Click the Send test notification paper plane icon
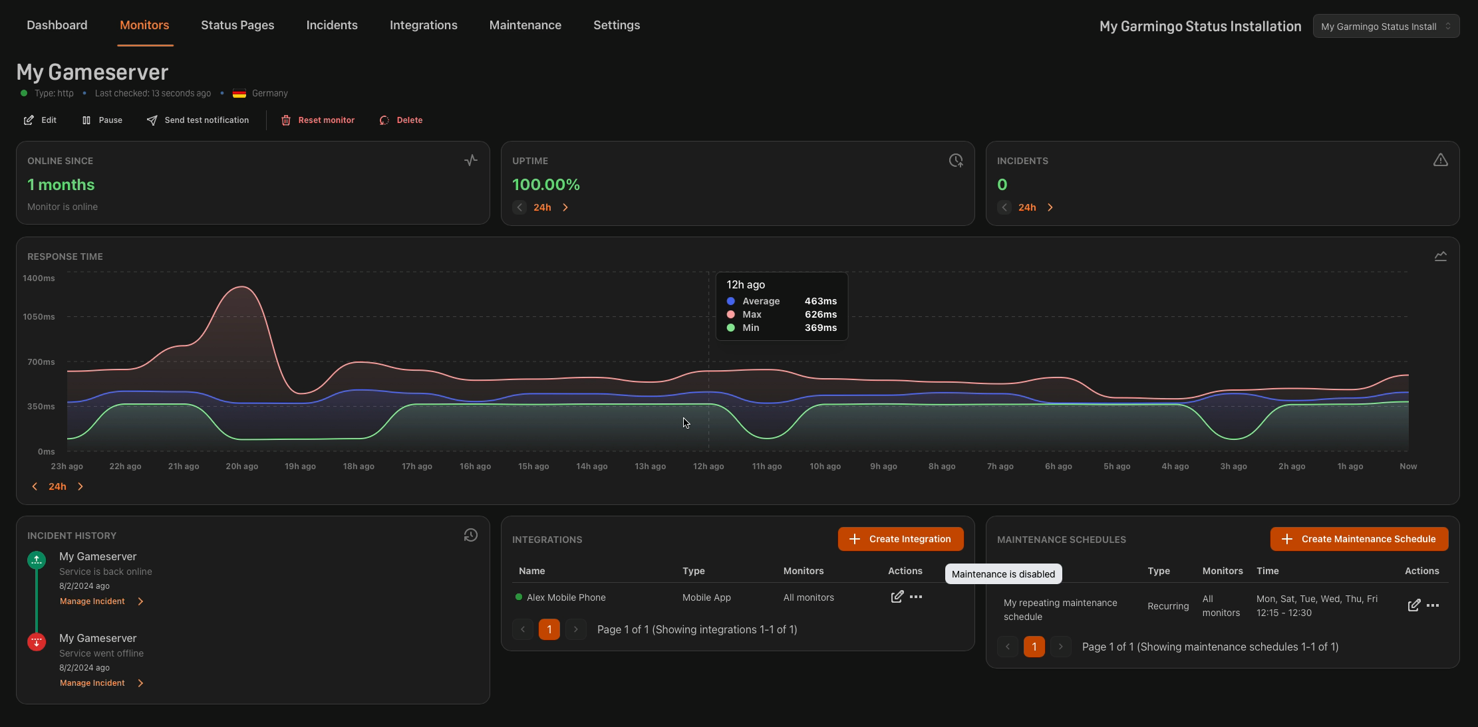Screen dimensions: 1478x727 click(152, 120)
